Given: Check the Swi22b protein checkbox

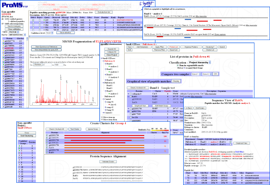Looking at the screenshot, I should pyautogui.click(x=131, y=117).
